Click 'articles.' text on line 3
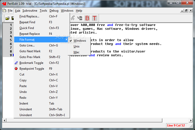Image resolution: width=195 pixels, height=130 pixels. coord(88,33)
